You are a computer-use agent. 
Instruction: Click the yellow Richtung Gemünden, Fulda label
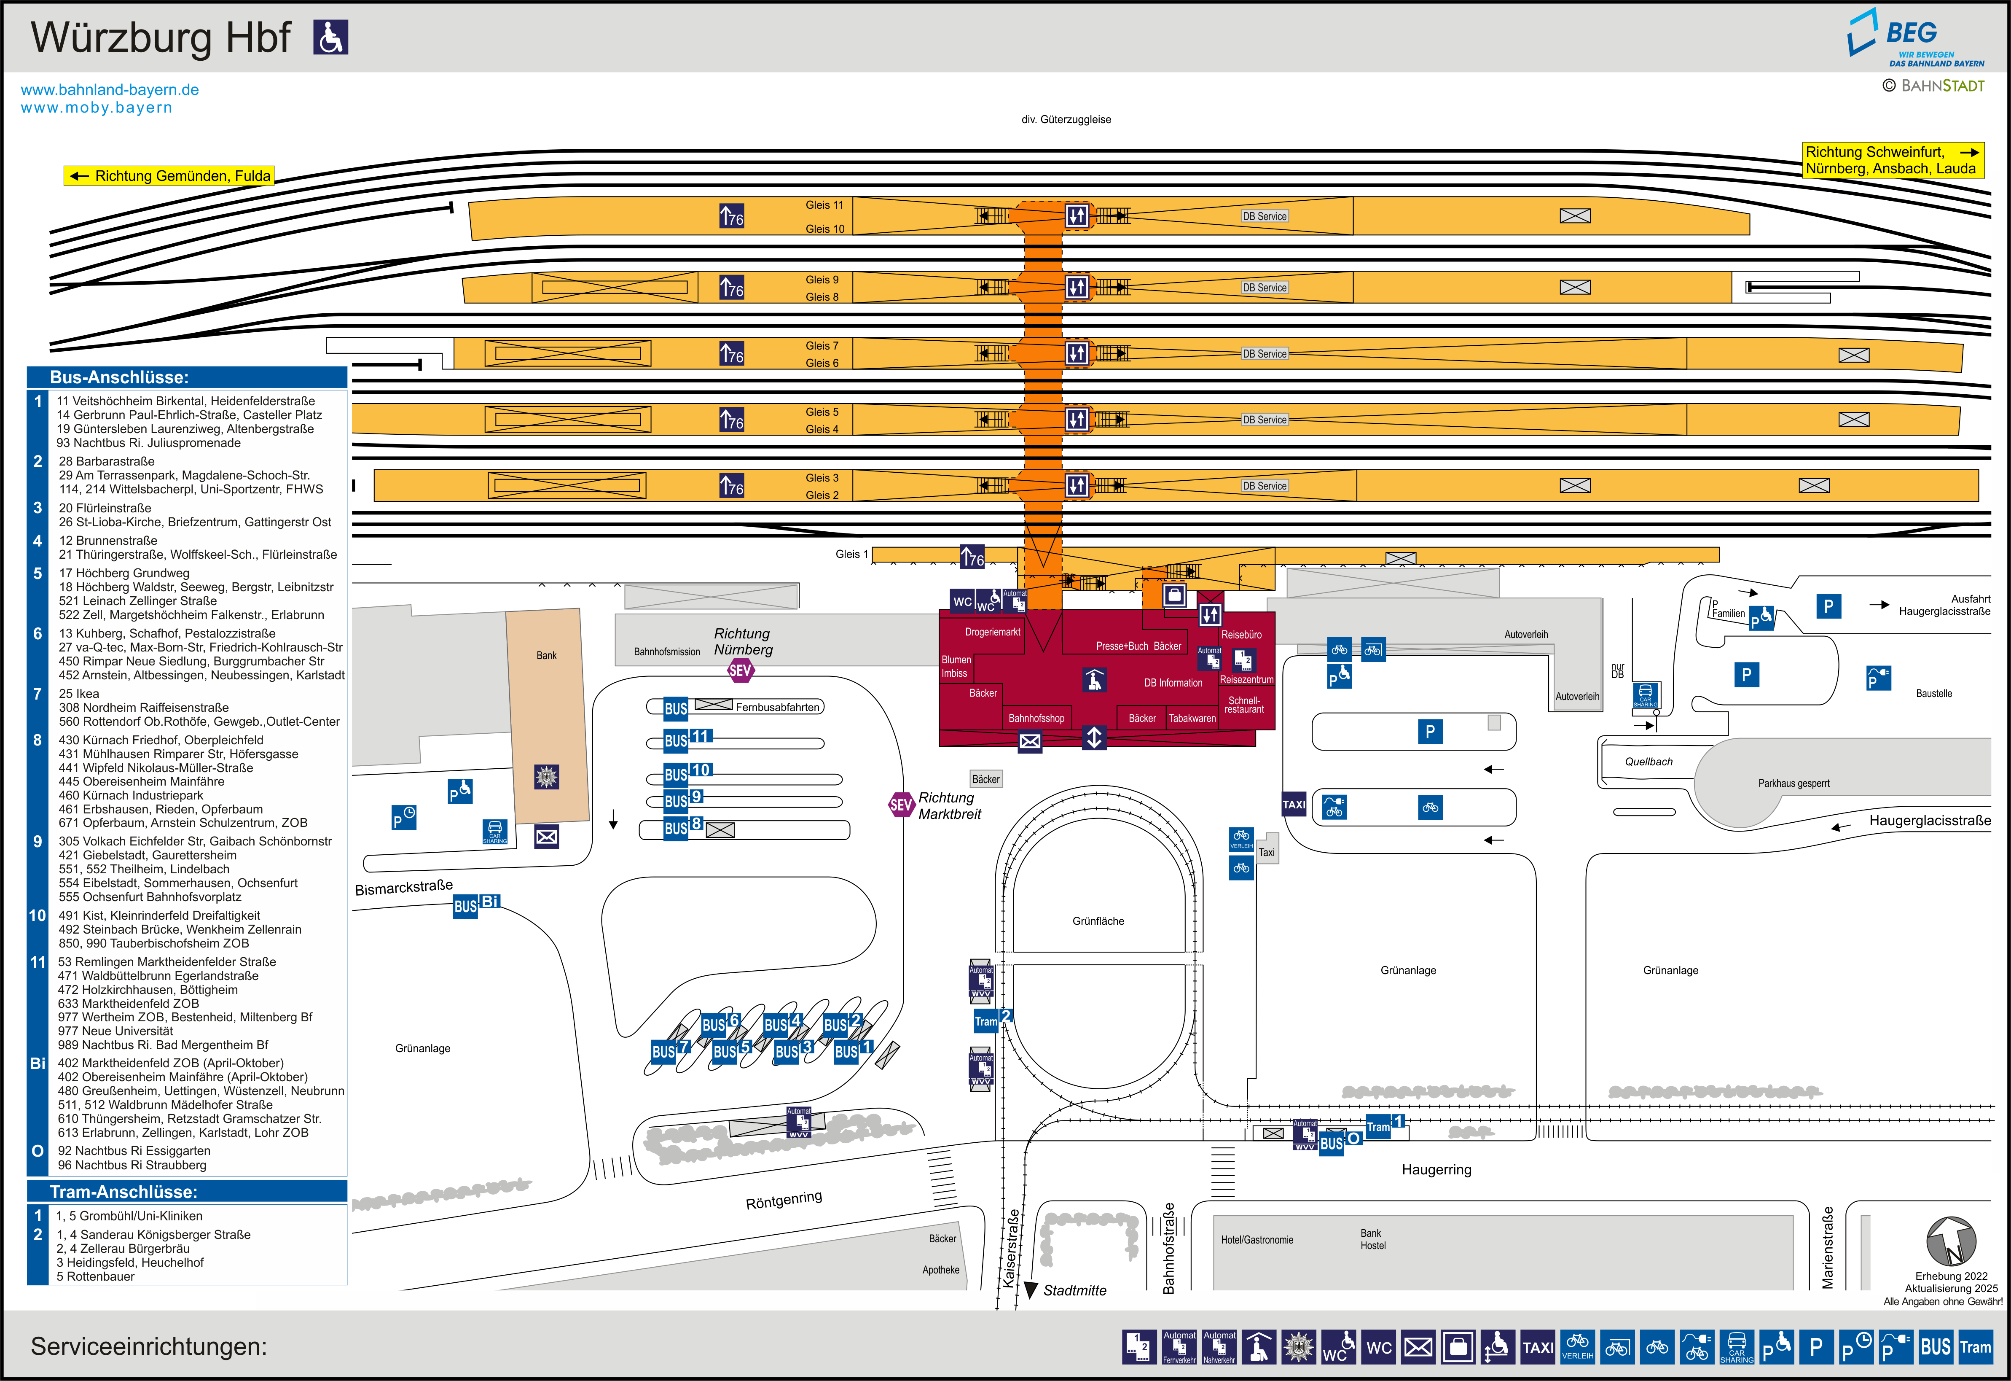[x=169, y=176]
